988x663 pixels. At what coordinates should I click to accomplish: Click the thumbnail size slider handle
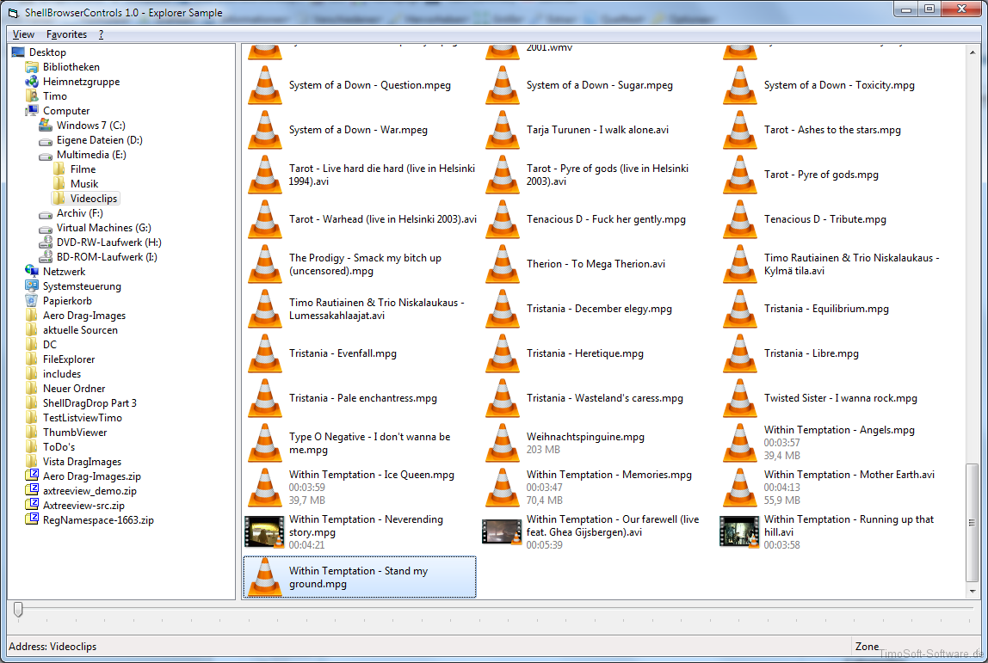pyautogui.click(x=18, y=610)
